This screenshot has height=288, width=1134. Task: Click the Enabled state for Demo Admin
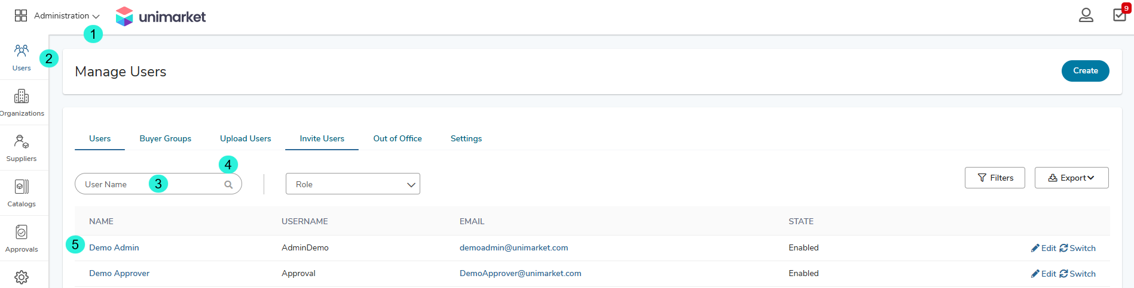coord(803,247)
